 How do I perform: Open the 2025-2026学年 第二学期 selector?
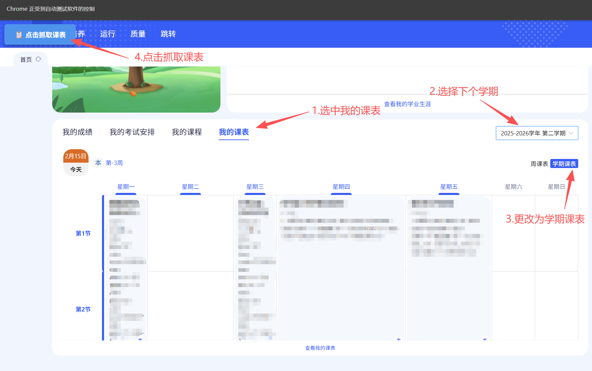533,133
